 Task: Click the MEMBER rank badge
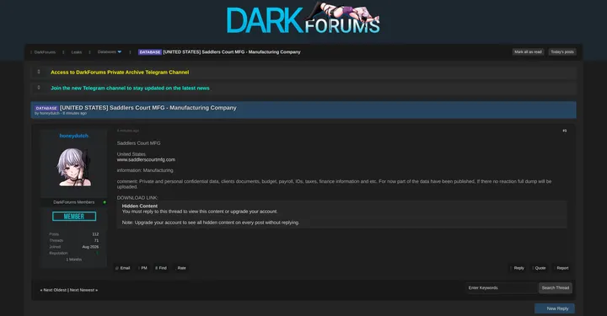(74, 217)
